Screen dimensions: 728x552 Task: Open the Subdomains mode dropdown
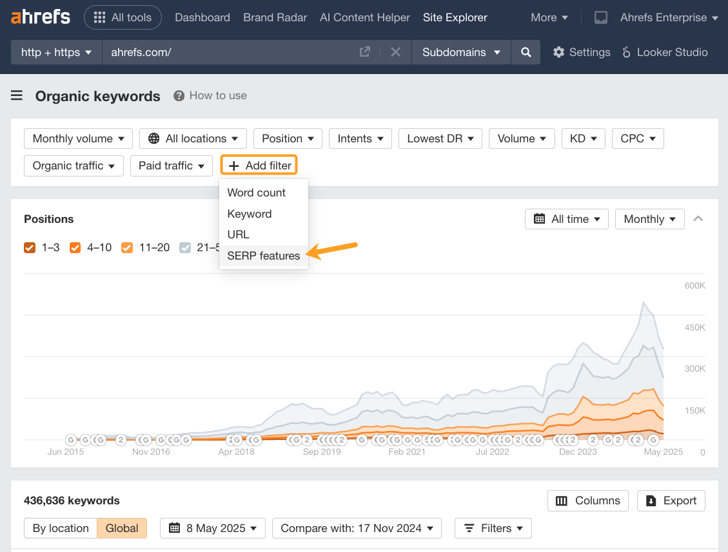tap(461, 52)
